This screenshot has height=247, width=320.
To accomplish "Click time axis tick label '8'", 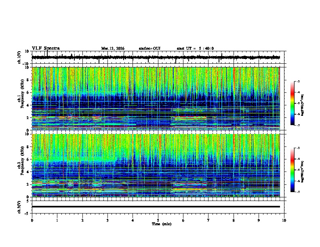I will tap(234, 220).
